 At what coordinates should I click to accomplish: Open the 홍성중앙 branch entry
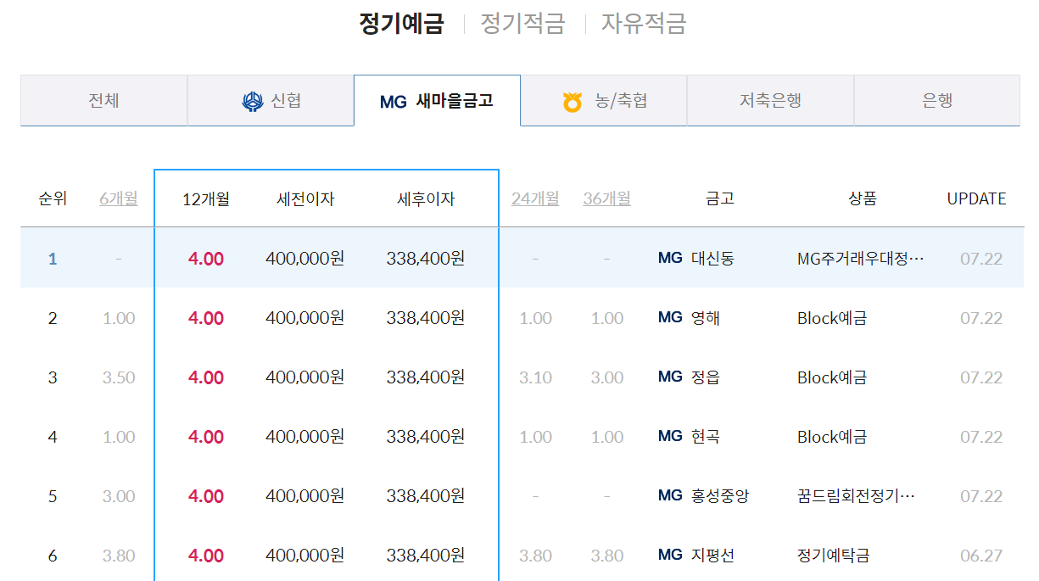pyautogui.click(x=720, y=496)
